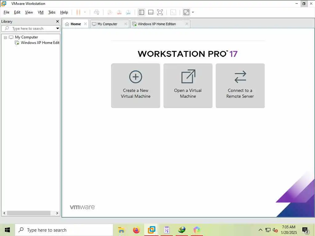Click the Library horizontal scrollbar thumb
315x236 pixels.
29,213
